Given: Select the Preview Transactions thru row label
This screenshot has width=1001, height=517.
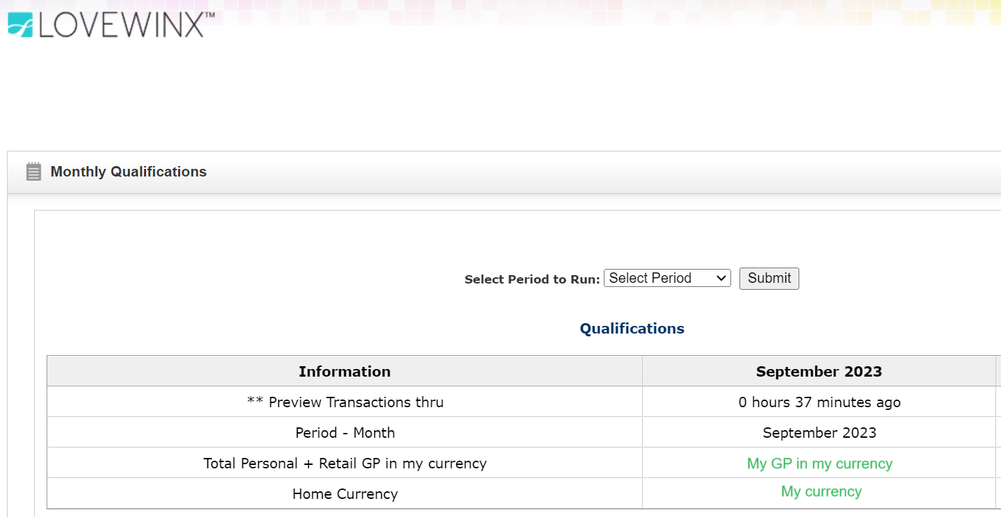Looking at the screenshot, I should click(345, 402).
